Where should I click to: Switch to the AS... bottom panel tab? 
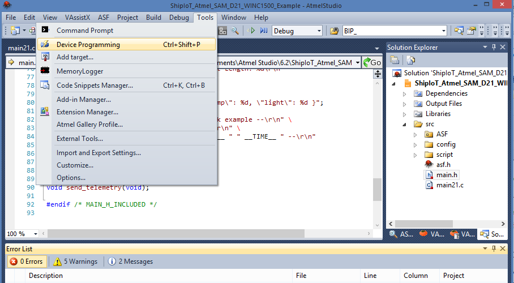click(x=401, y=234)
